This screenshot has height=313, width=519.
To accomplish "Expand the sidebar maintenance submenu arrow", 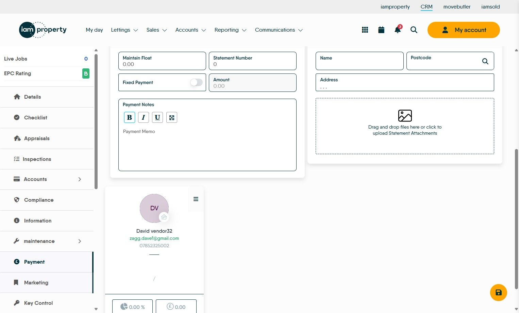I will [x=80, y=241].
